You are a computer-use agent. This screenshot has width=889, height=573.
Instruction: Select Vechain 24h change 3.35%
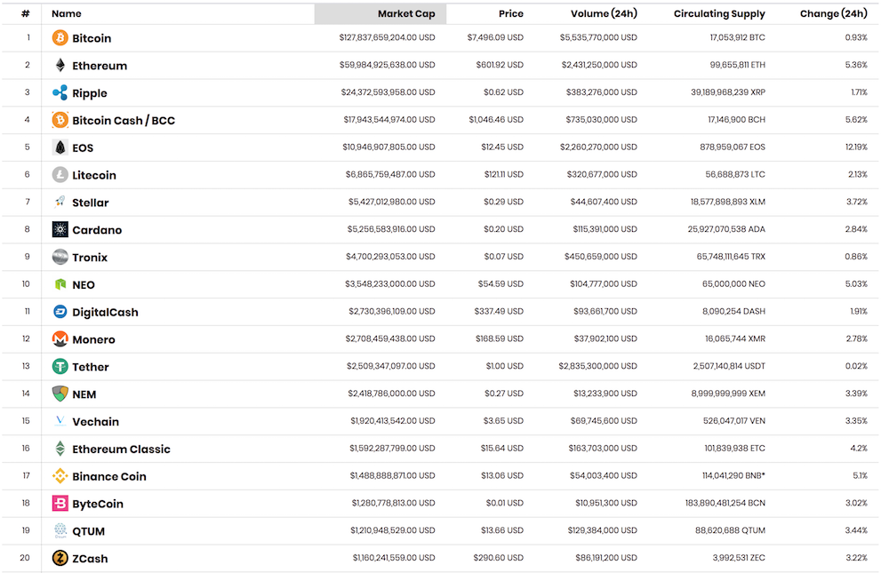tap(856, 420)
